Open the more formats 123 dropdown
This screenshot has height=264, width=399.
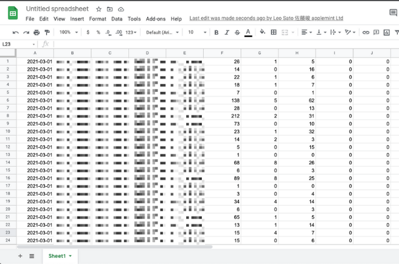(x=131, y=32)
